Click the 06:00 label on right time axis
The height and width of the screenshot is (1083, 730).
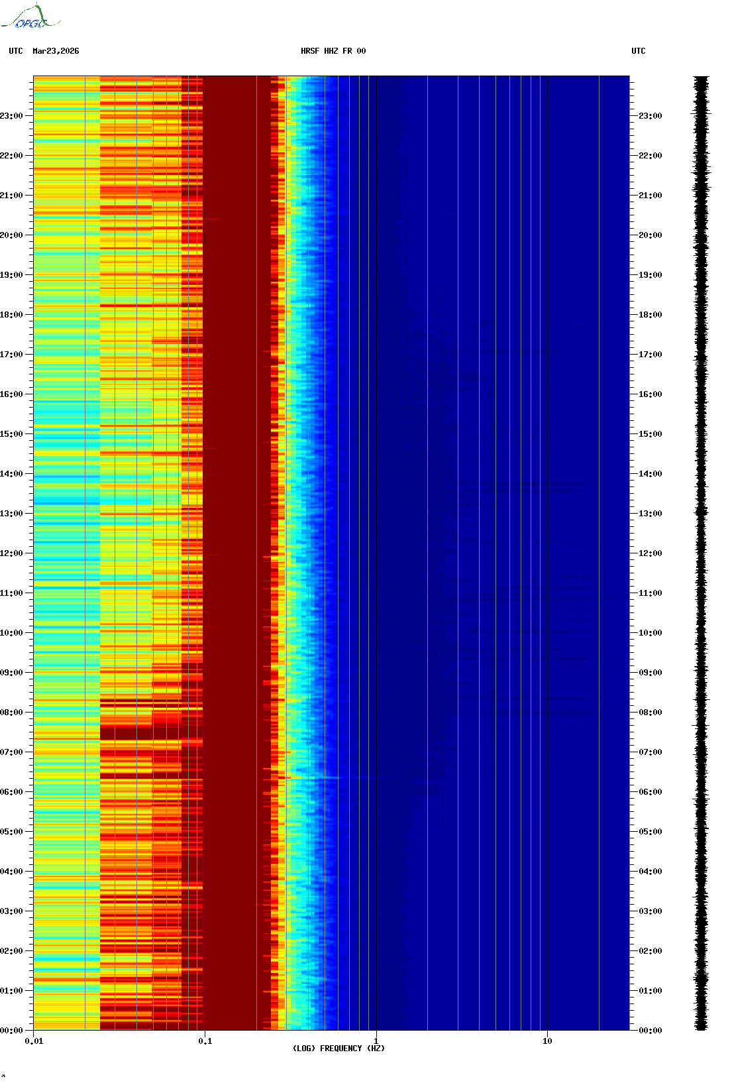pos(651,792)
